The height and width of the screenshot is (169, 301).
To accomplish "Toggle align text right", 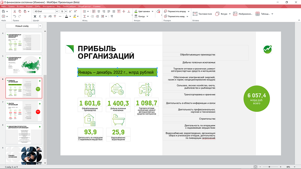I will (x=104, y=12).
